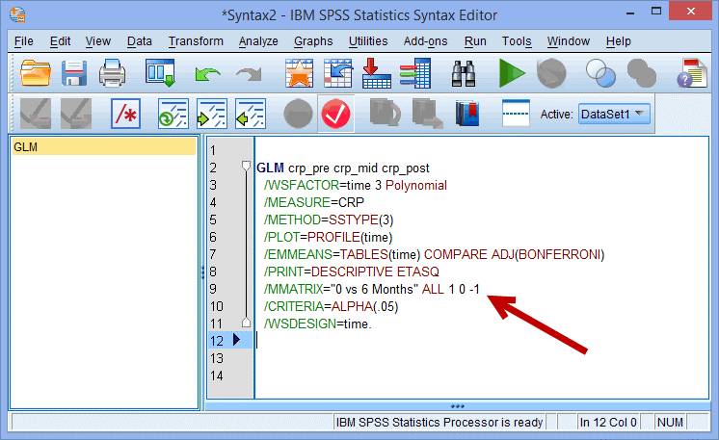The width and height of the screenshot is (719, 440).
Task: Open the Run menu
Action: tap(475, 41)
